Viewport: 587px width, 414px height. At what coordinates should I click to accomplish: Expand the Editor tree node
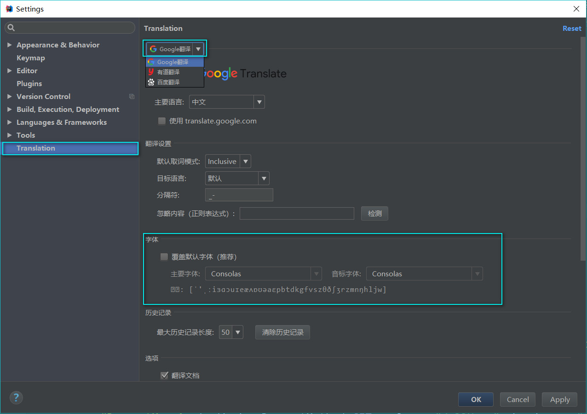[x=9, y=71]
